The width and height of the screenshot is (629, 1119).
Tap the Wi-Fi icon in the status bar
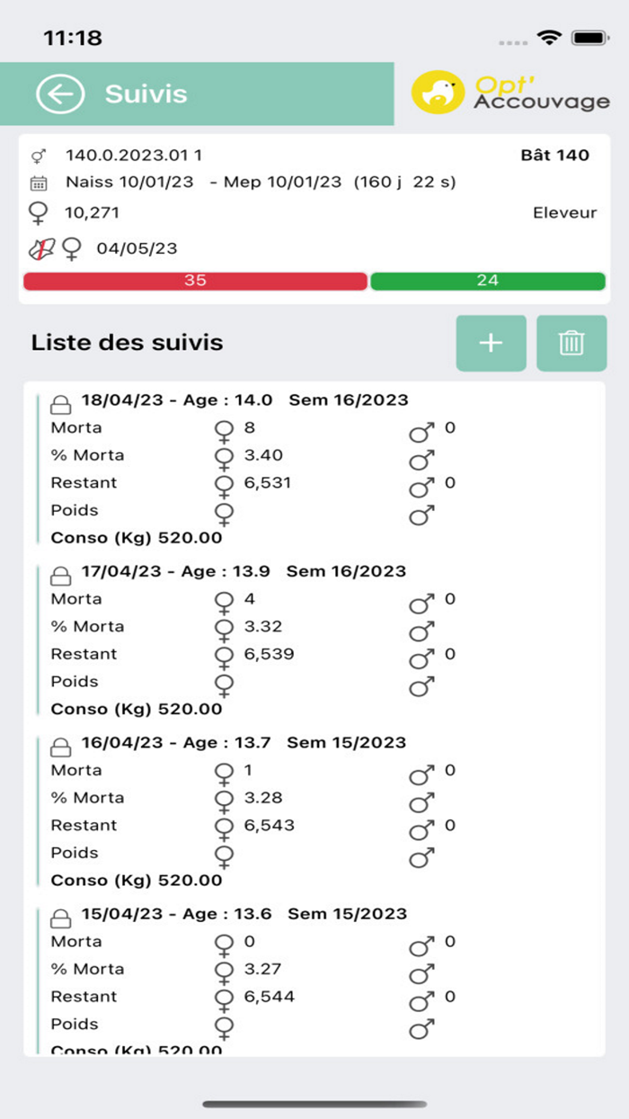pos(551,38)
